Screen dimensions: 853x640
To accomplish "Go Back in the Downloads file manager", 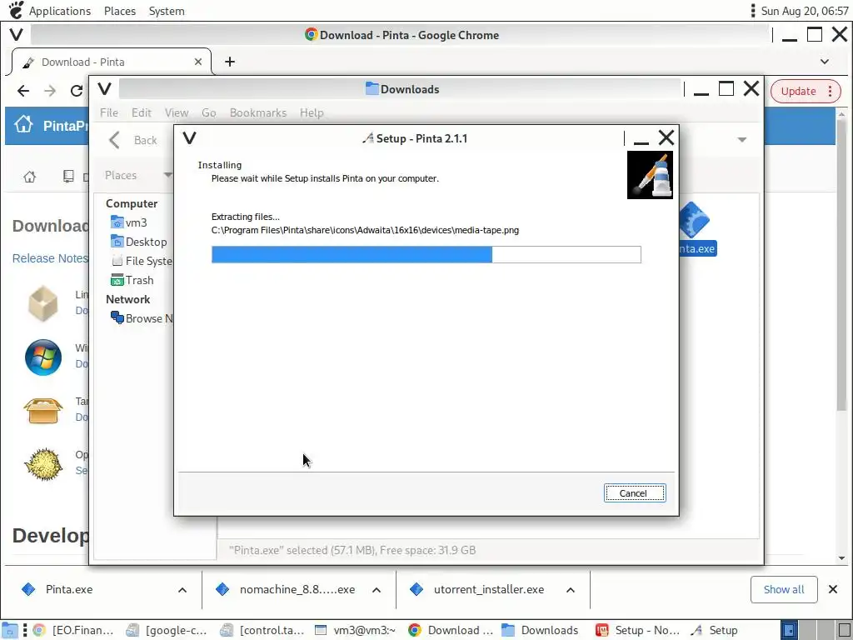I will (x=132, y=140).
